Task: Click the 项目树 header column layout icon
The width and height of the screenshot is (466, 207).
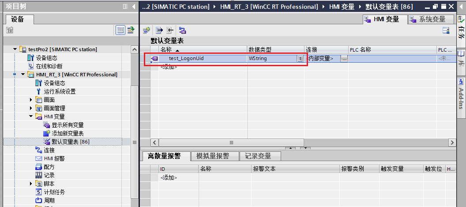Action: [x=125, y=6]
